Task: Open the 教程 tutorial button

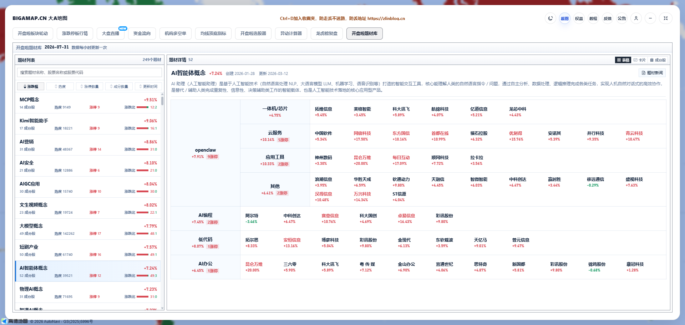Action: tap(593, 18)
